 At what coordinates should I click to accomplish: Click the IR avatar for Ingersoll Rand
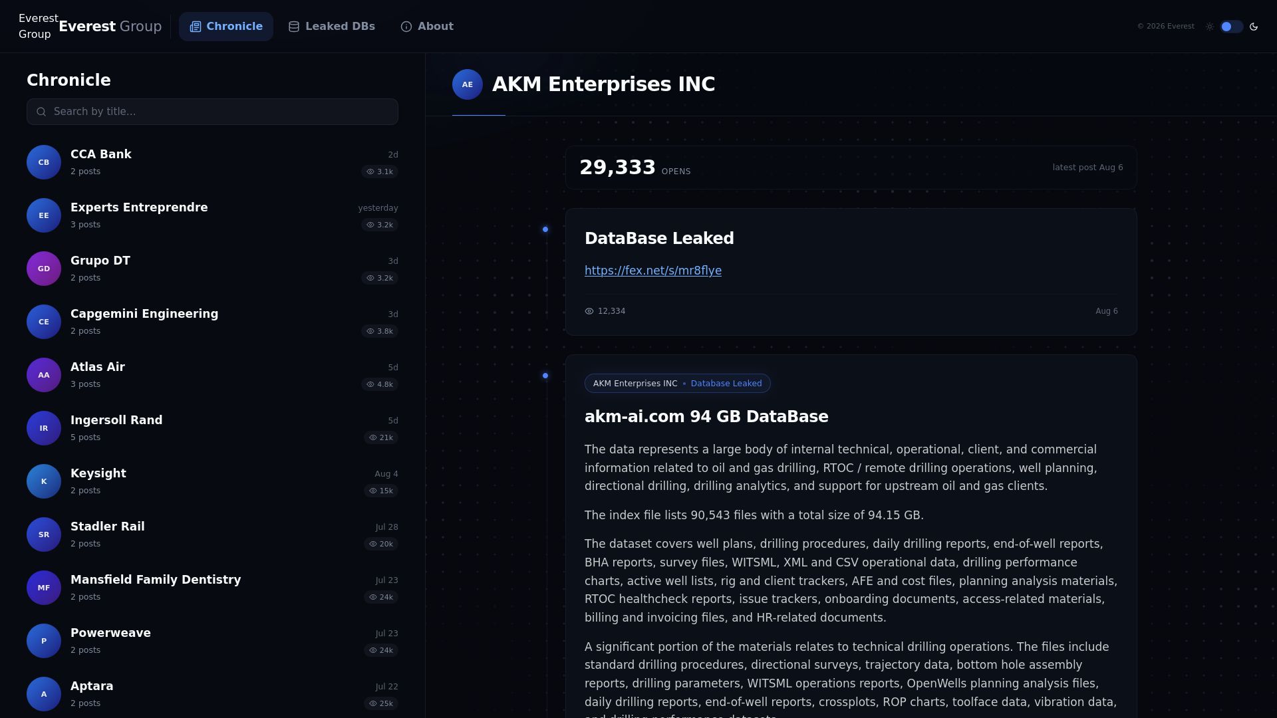(44, 428)
